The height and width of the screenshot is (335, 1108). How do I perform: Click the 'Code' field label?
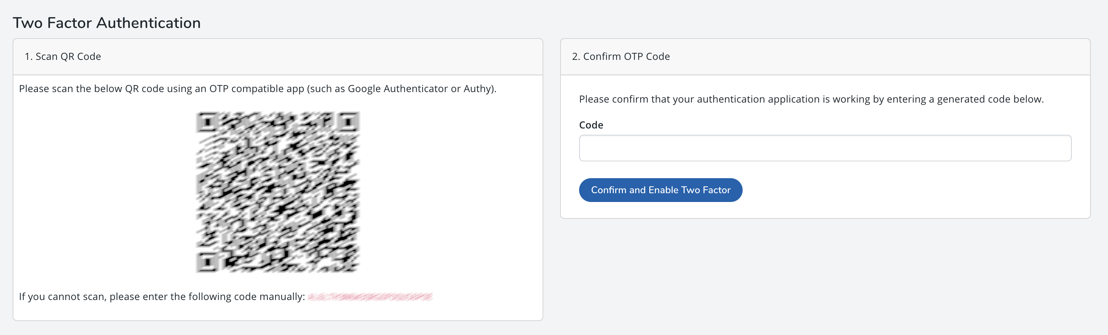[591, 125]
